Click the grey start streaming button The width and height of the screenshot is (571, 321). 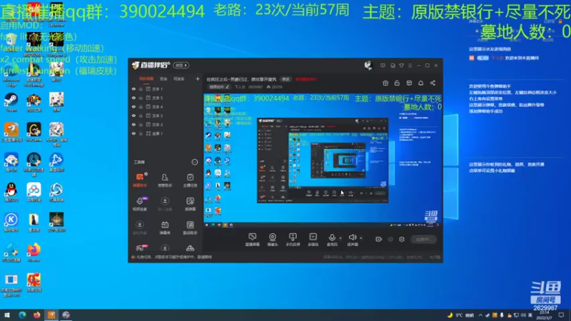[424, 239]
